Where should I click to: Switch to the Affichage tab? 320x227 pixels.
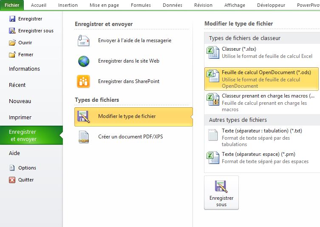point(235,5)
